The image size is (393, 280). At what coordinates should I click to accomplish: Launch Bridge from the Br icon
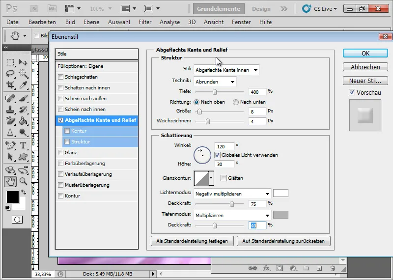(34, 9)
